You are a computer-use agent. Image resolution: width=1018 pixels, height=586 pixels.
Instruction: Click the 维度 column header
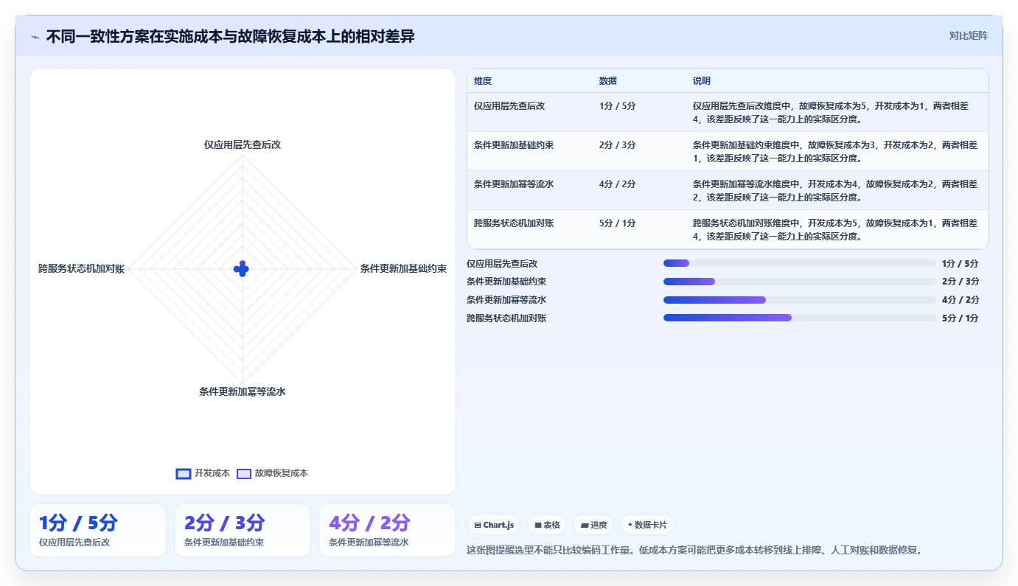pyautogui.click(x=483, y=81)
